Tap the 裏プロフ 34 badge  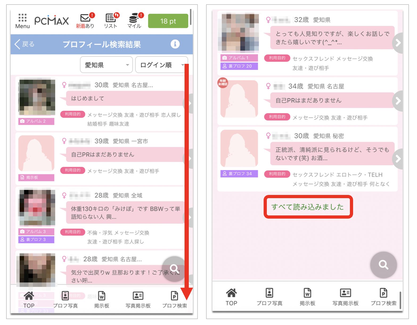(x=239, y=174)
